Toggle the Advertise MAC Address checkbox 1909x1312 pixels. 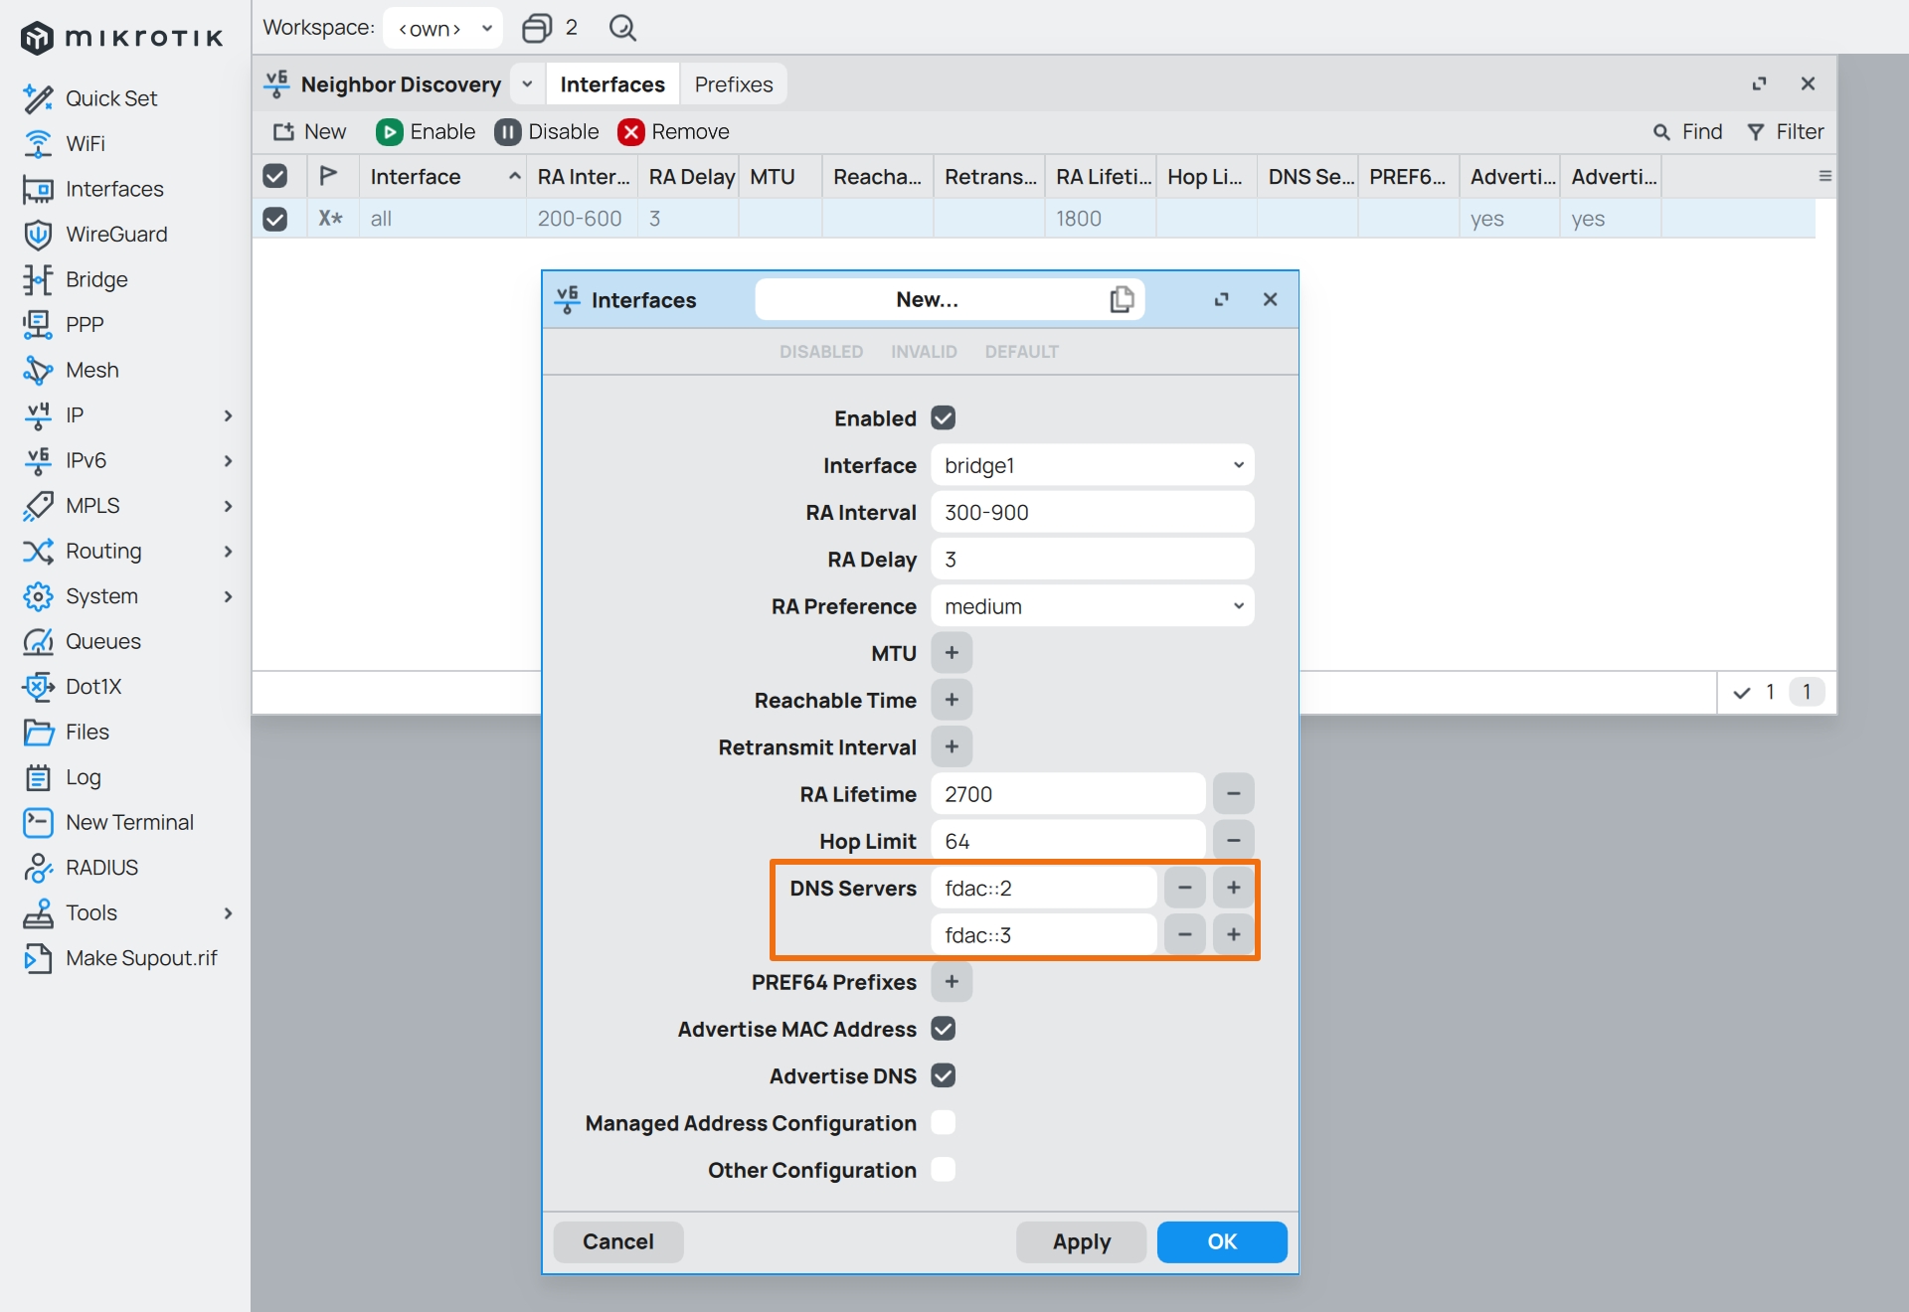[944, 1029]
